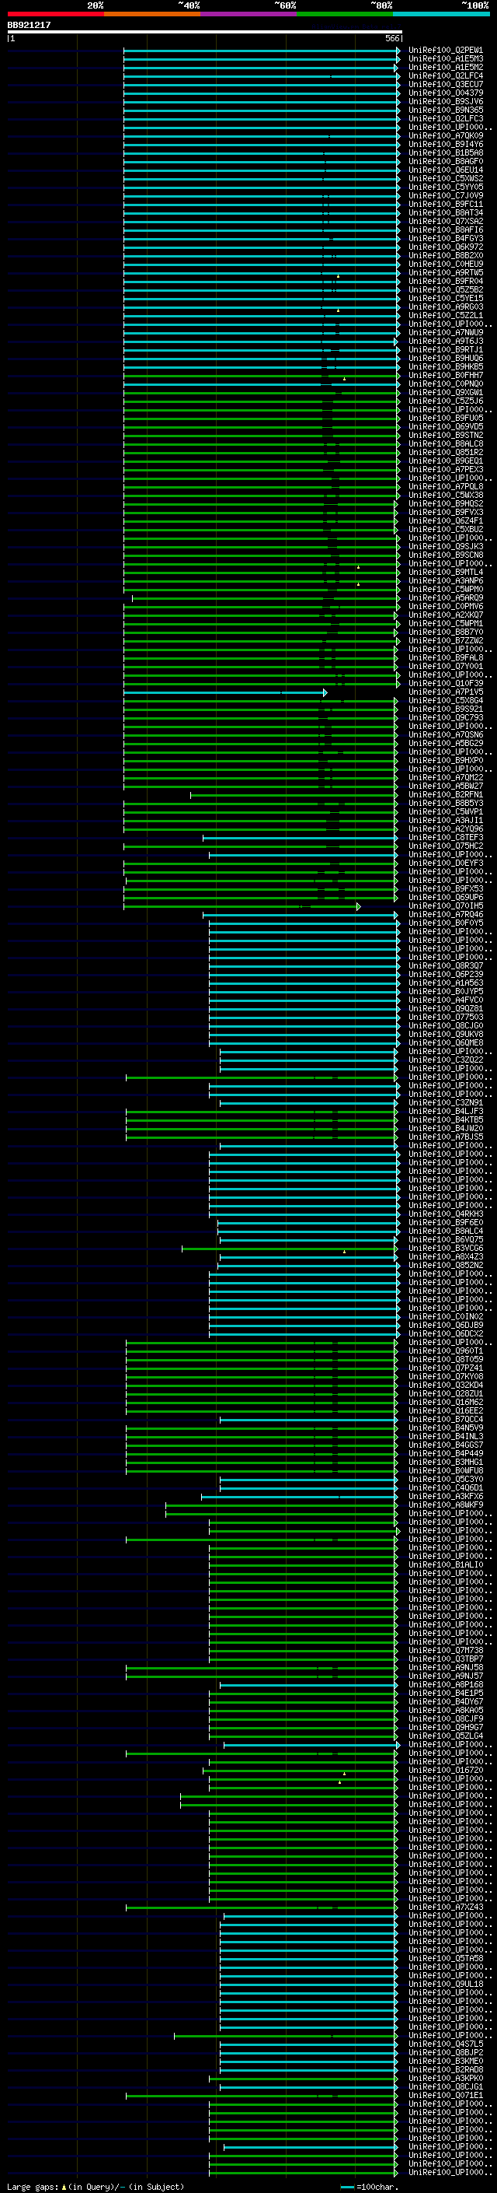Screen dimensions: 497x2193
Task: Click the yellow gap marker on UniRef100_A3ANP6 row
Action: [359, 584]
